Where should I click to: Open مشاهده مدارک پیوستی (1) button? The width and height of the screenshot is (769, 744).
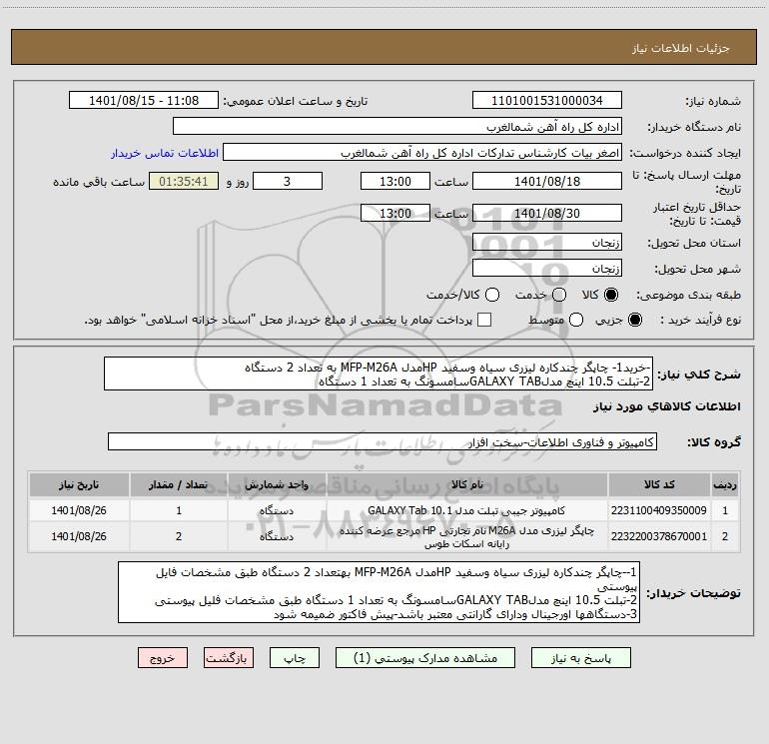[x=425, y=658]
